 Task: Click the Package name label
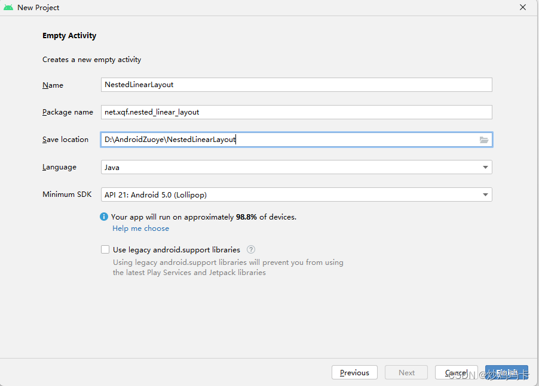[x=68, y=112]
